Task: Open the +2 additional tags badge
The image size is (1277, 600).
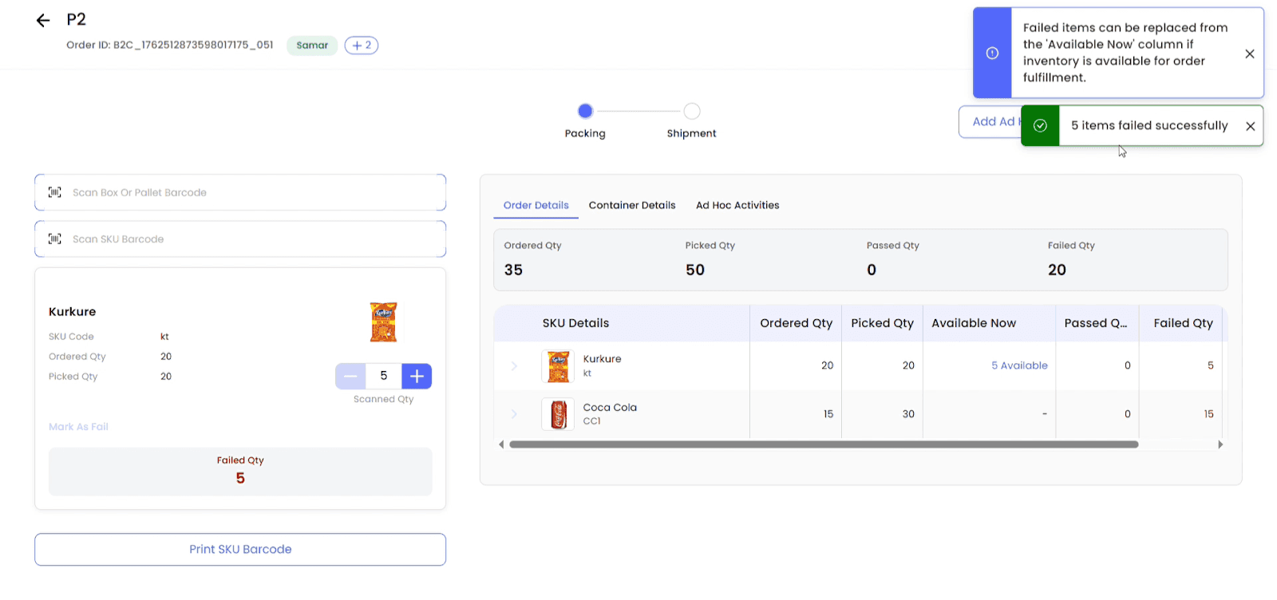Action: [361, 45]
